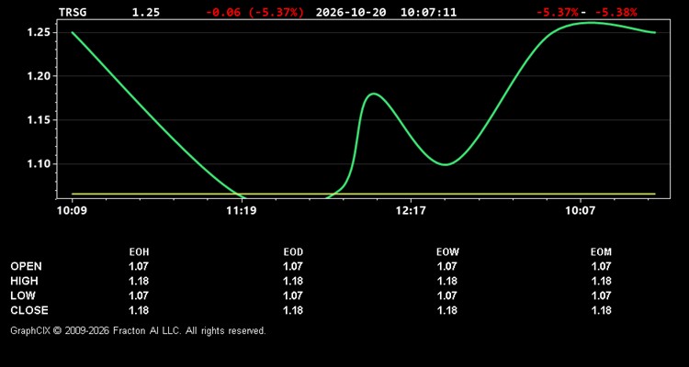Viewport: 689px width, 367px height.
Task: Select the EOM column header
Action: pos(601,252)
